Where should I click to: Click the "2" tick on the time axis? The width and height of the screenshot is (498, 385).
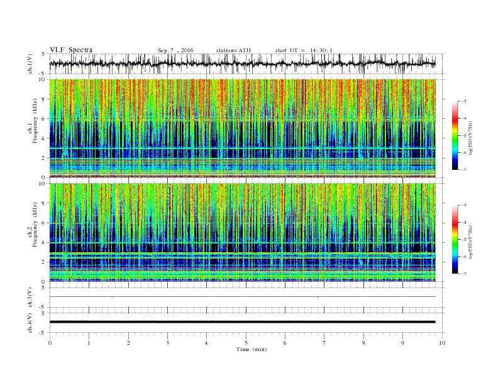click(x=128, y=343)
